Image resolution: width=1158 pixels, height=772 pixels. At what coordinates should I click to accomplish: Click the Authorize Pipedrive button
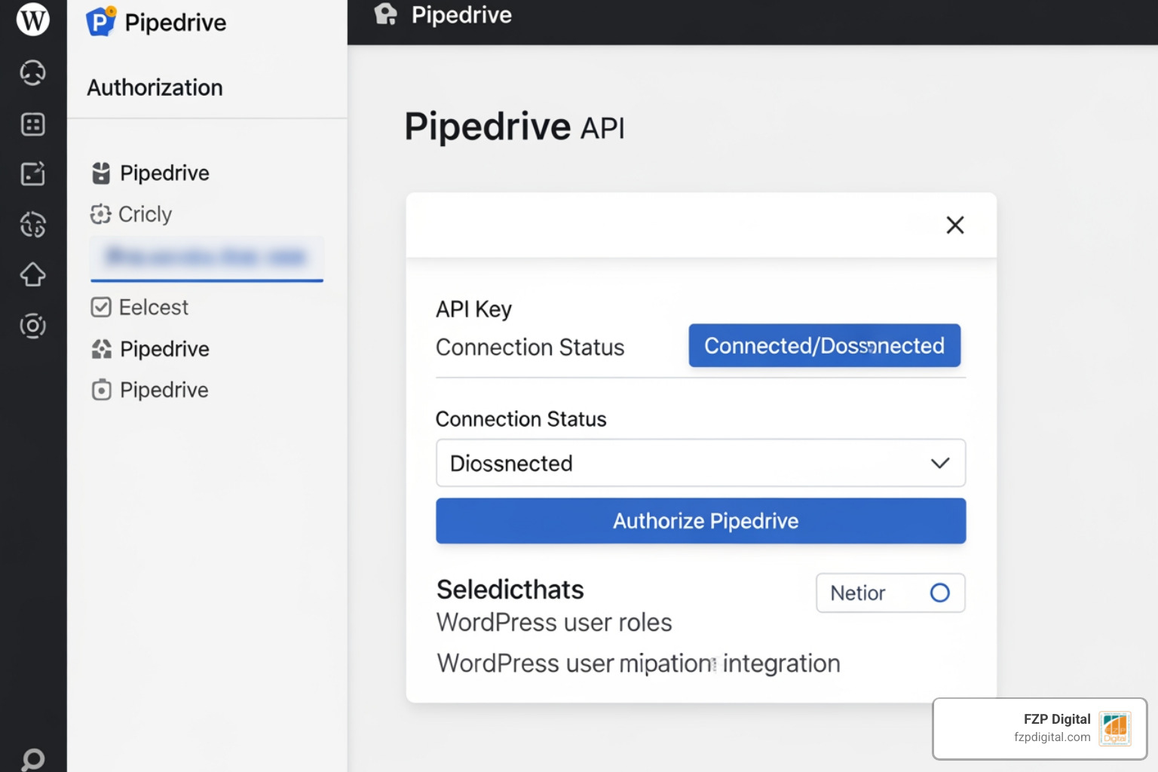click(x=700, y=521)
